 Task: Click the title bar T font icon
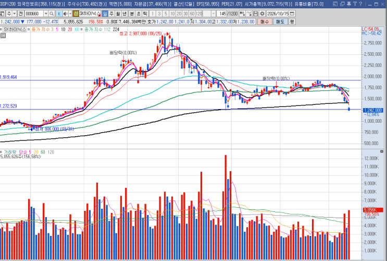click(355, 4)
